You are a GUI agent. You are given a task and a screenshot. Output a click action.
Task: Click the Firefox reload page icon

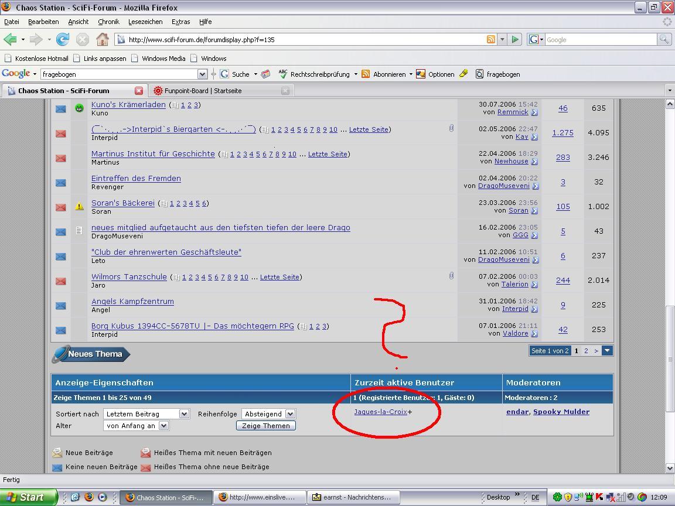pyautogui.click(x=63, y=39)
